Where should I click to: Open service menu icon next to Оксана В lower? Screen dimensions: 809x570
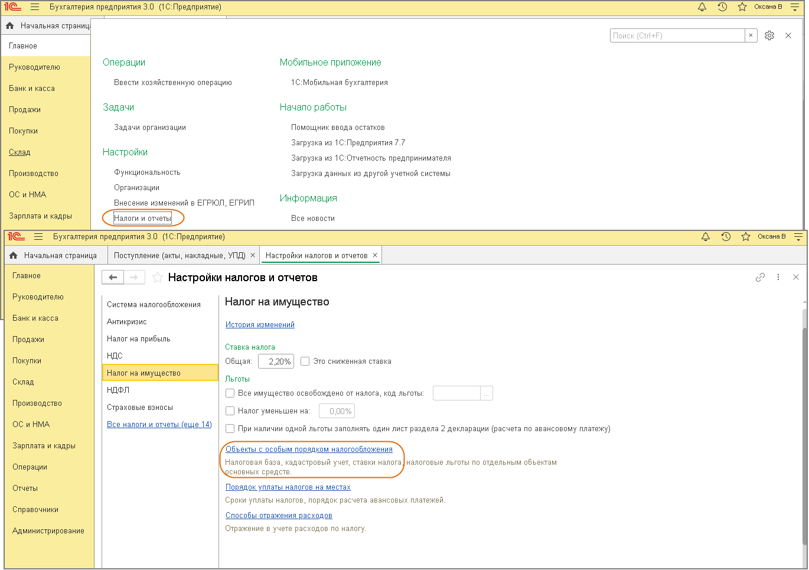click(x=798, y=237)
